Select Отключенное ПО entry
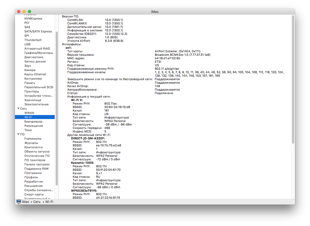 tap(37, 156)
